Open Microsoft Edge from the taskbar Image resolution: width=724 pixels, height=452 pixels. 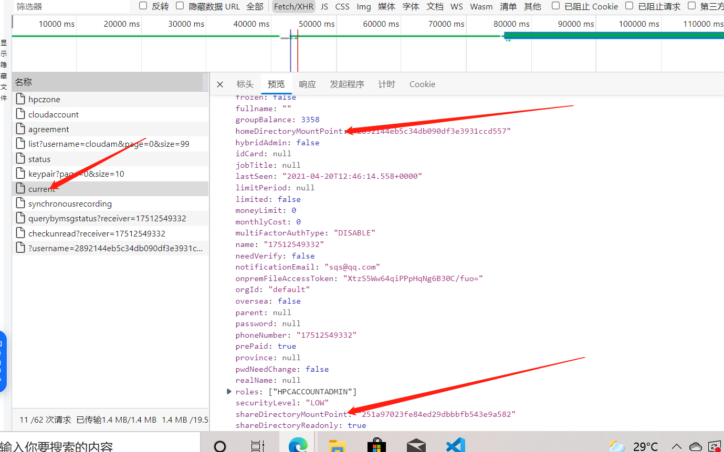click(298, 446)
